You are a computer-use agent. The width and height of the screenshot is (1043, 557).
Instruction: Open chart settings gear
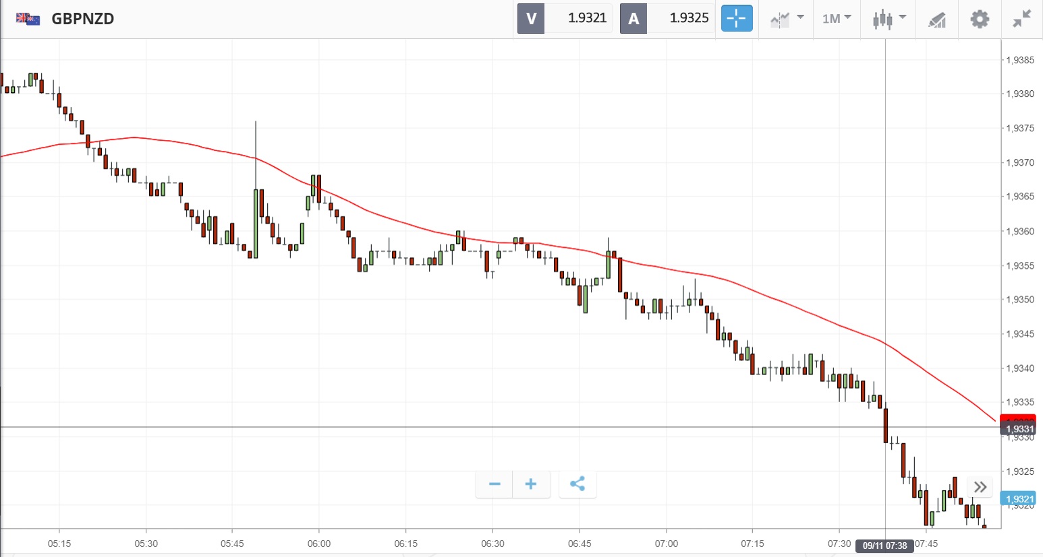tap(980, 18)
